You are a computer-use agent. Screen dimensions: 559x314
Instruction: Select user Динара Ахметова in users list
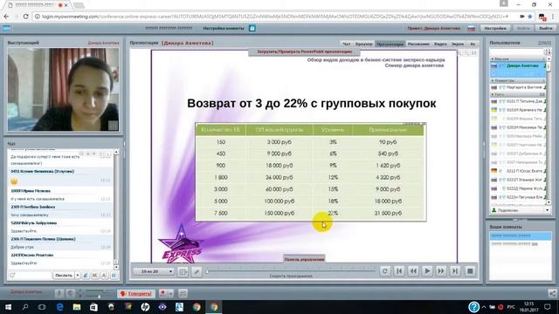click(518, 66)
